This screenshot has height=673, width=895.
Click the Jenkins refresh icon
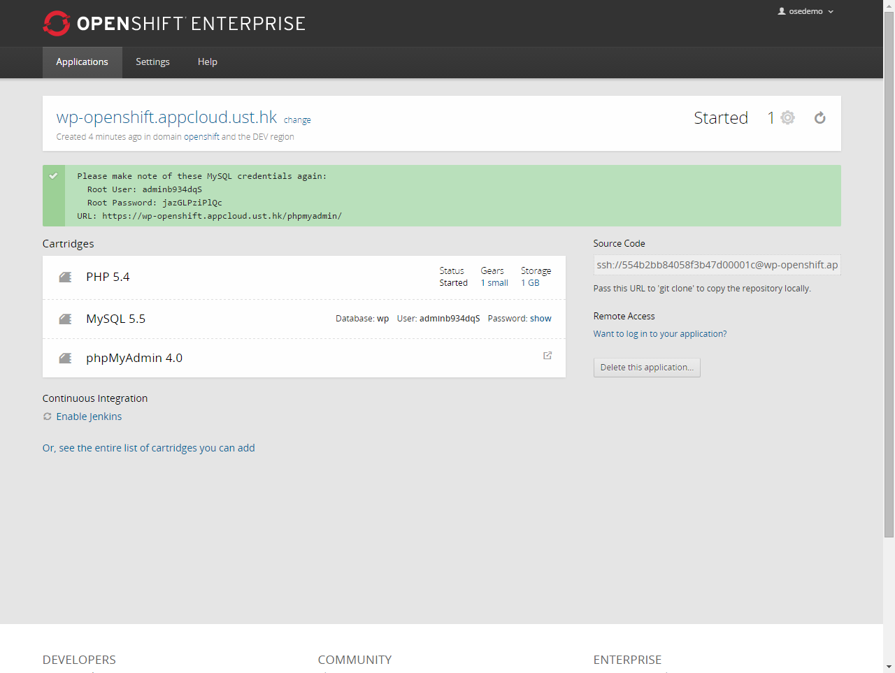tap(48, 417)
